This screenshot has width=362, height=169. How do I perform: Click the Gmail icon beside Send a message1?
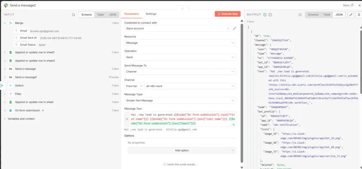10,77
